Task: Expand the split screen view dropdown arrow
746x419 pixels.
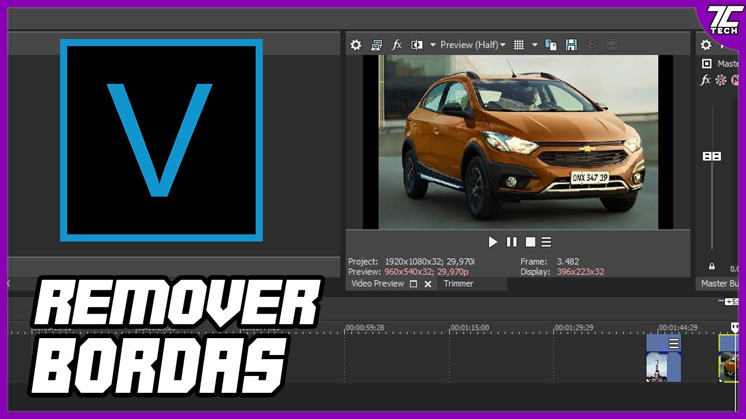Action: 432,45
